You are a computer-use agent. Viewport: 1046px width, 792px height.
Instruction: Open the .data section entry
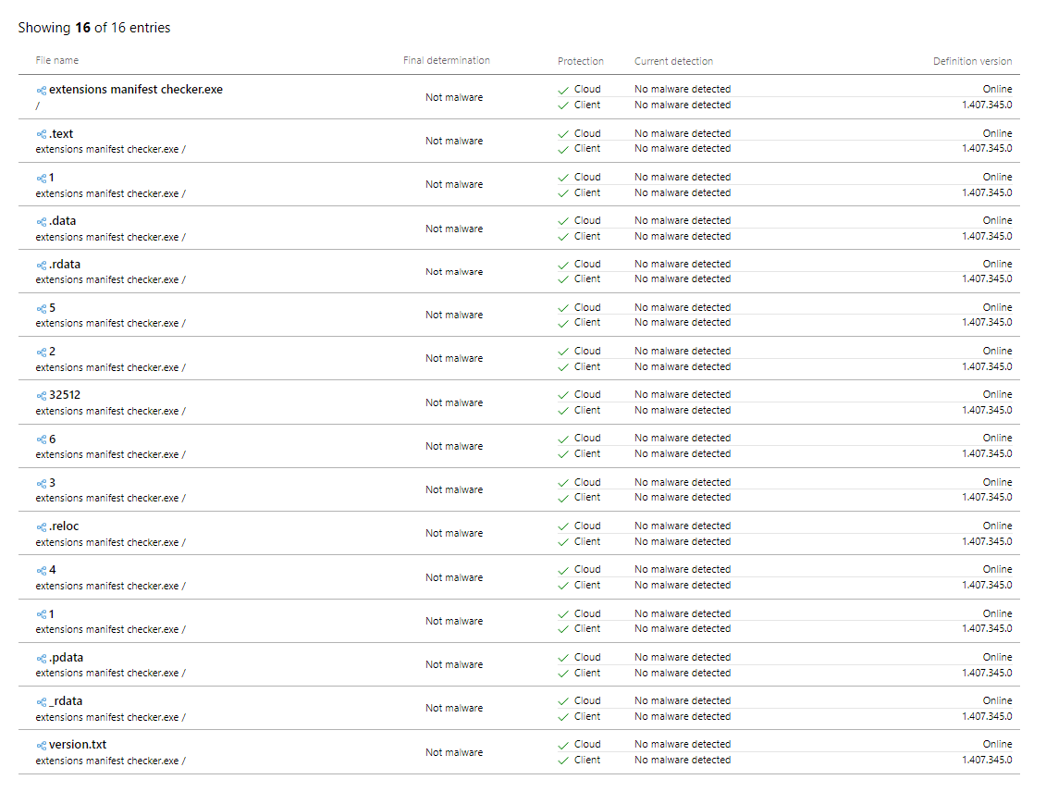(62, 221)
